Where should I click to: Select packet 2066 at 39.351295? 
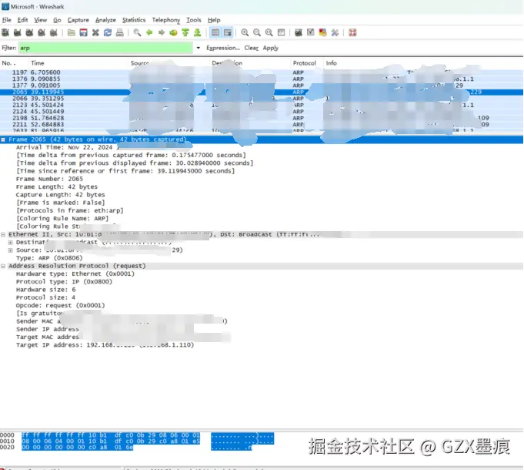[x=262, y=99]
